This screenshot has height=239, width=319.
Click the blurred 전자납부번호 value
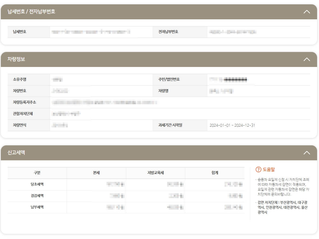(x=232, y=32)
